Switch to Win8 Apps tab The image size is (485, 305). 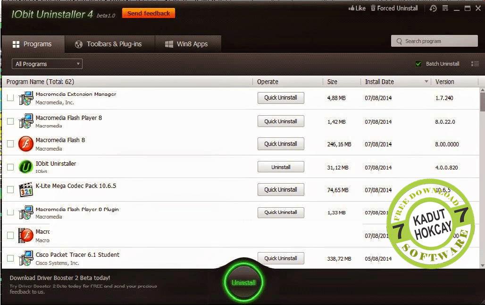pyautogui.click(x=188, y=44)
